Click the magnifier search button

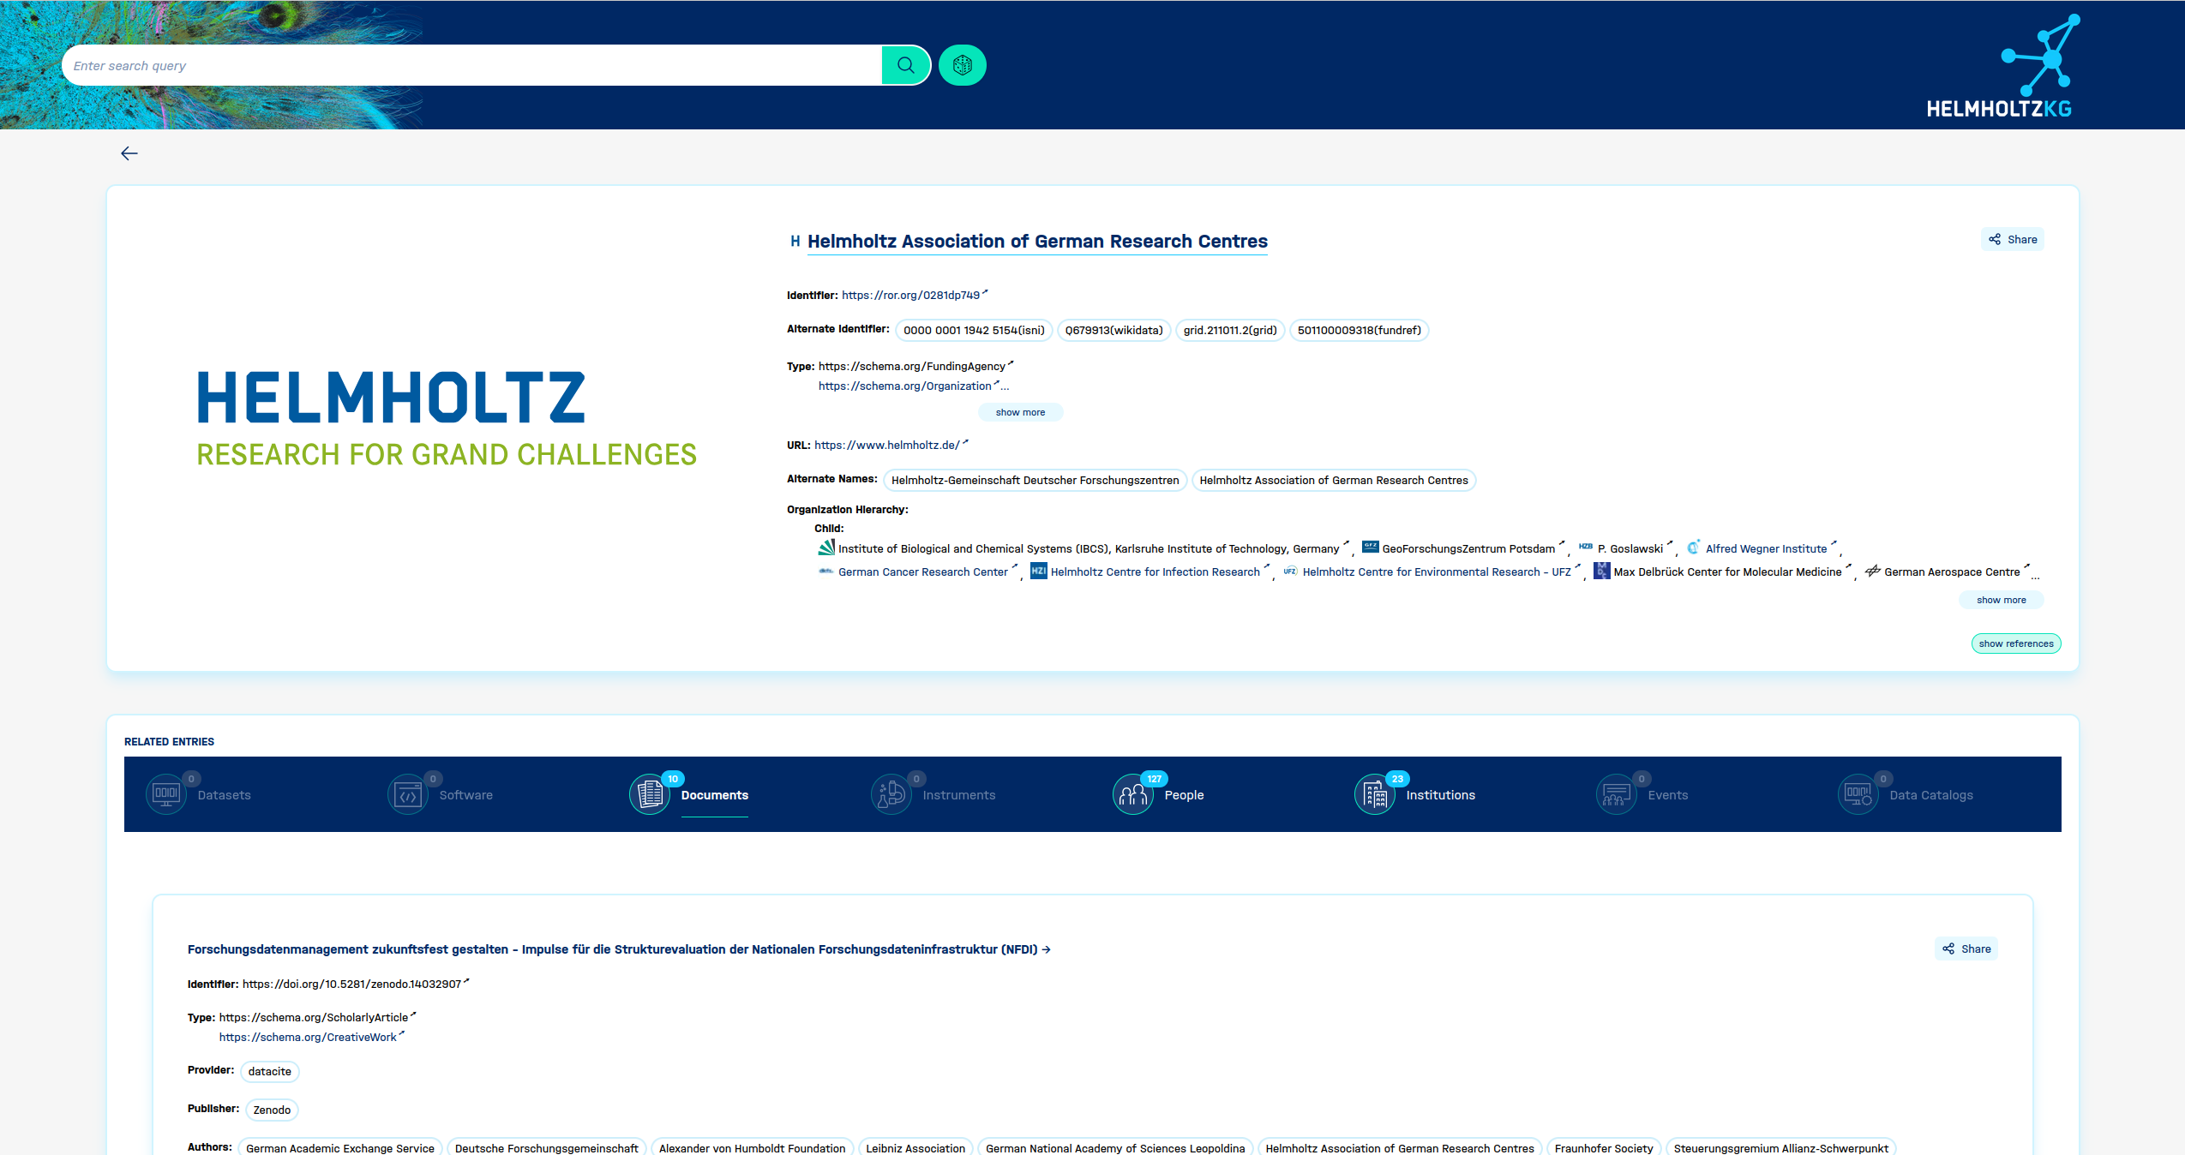coord(905,65)
